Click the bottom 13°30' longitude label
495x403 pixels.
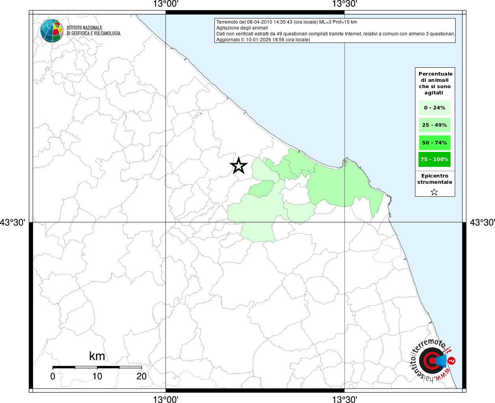coord(344,399)
